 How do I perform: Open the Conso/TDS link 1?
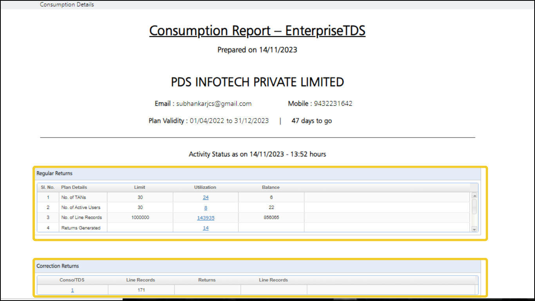(x=72, y=290)
